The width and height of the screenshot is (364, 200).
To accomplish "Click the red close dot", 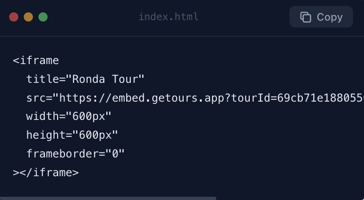I will click(x=14, y=17).
